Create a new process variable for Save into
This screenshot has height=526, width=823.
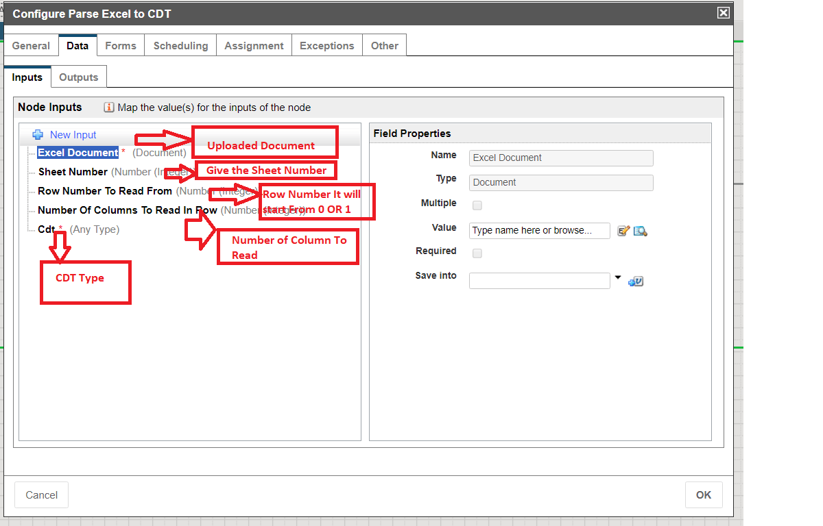(635, 281)
